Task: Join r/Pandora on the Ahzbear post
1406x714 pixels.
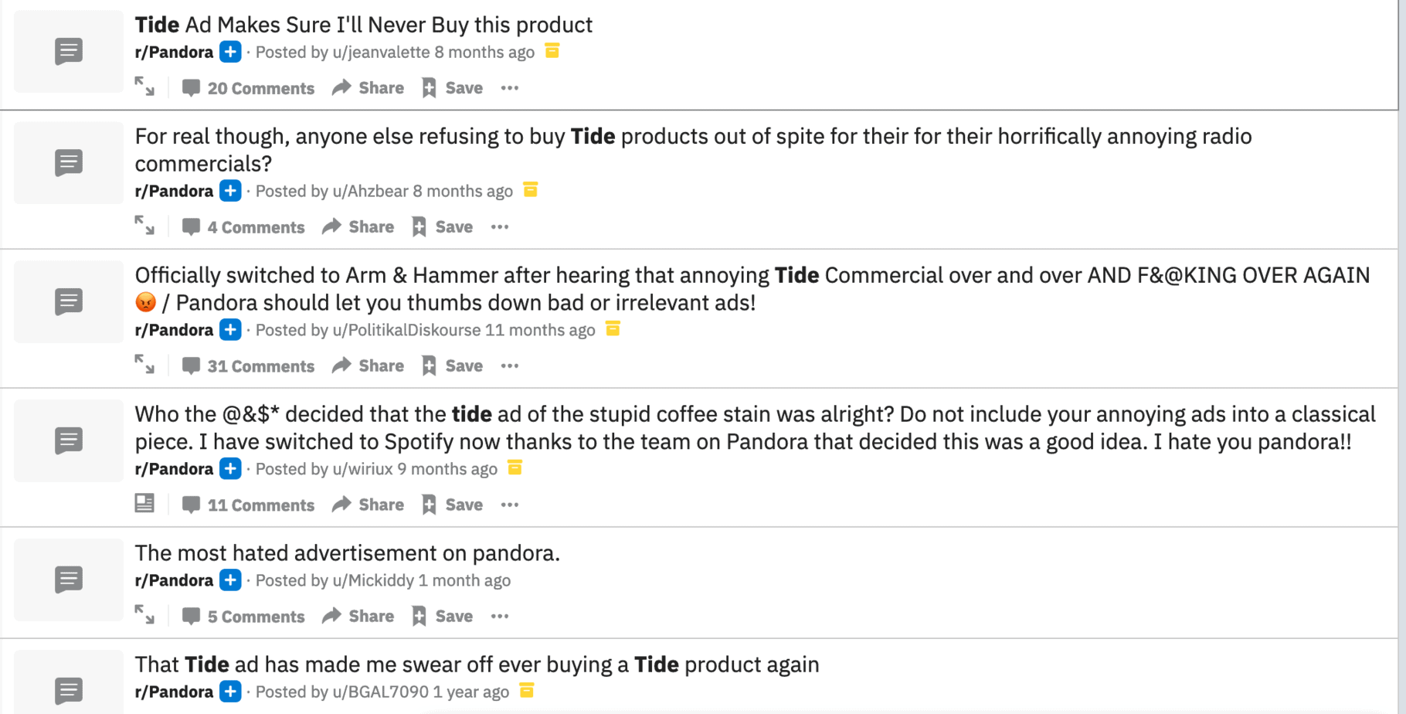Action: tap(230, 191)
